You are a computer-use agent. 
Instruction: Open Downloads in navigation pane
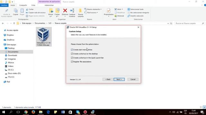(x=12, y=55)
